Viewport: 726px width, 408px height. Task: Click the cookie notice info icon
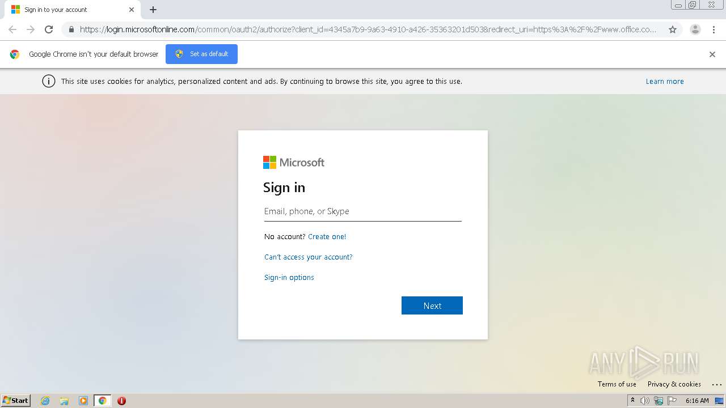point(49,81)
